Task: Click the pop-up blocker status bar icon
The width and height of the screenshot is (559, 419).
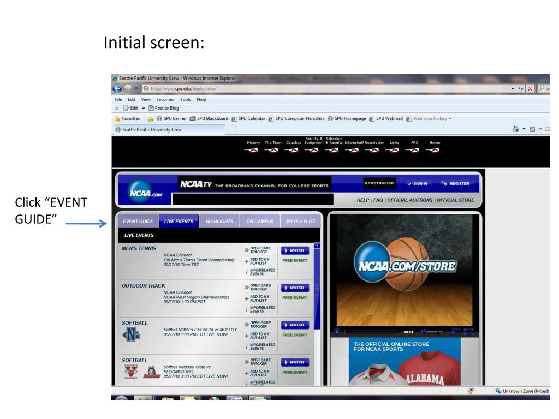Action: point(471,391)
